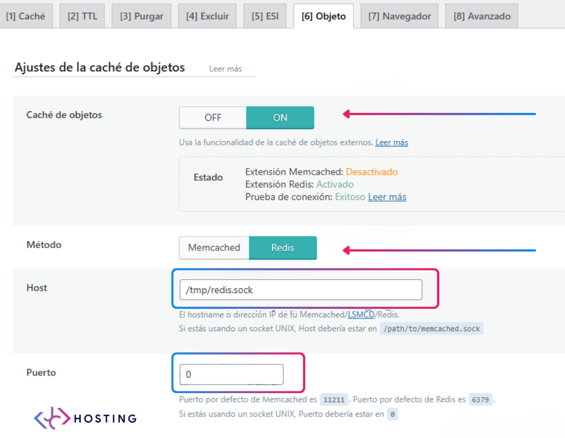Select the [5] ESI tab

[x=265, y=16]
